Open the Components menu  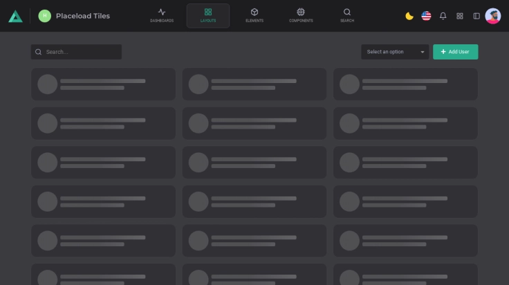(x=300, y=15)
